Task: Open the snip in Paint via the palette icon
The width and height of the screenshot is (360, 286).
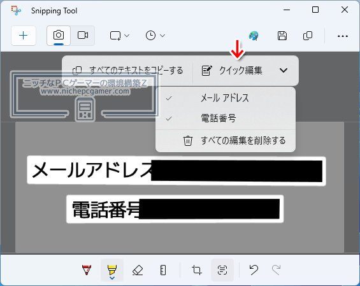Action: 254,36
